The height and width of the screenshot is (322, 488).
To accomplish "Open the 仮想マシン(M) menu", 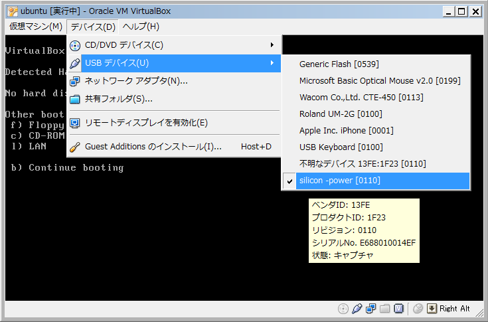I will 35,27.
